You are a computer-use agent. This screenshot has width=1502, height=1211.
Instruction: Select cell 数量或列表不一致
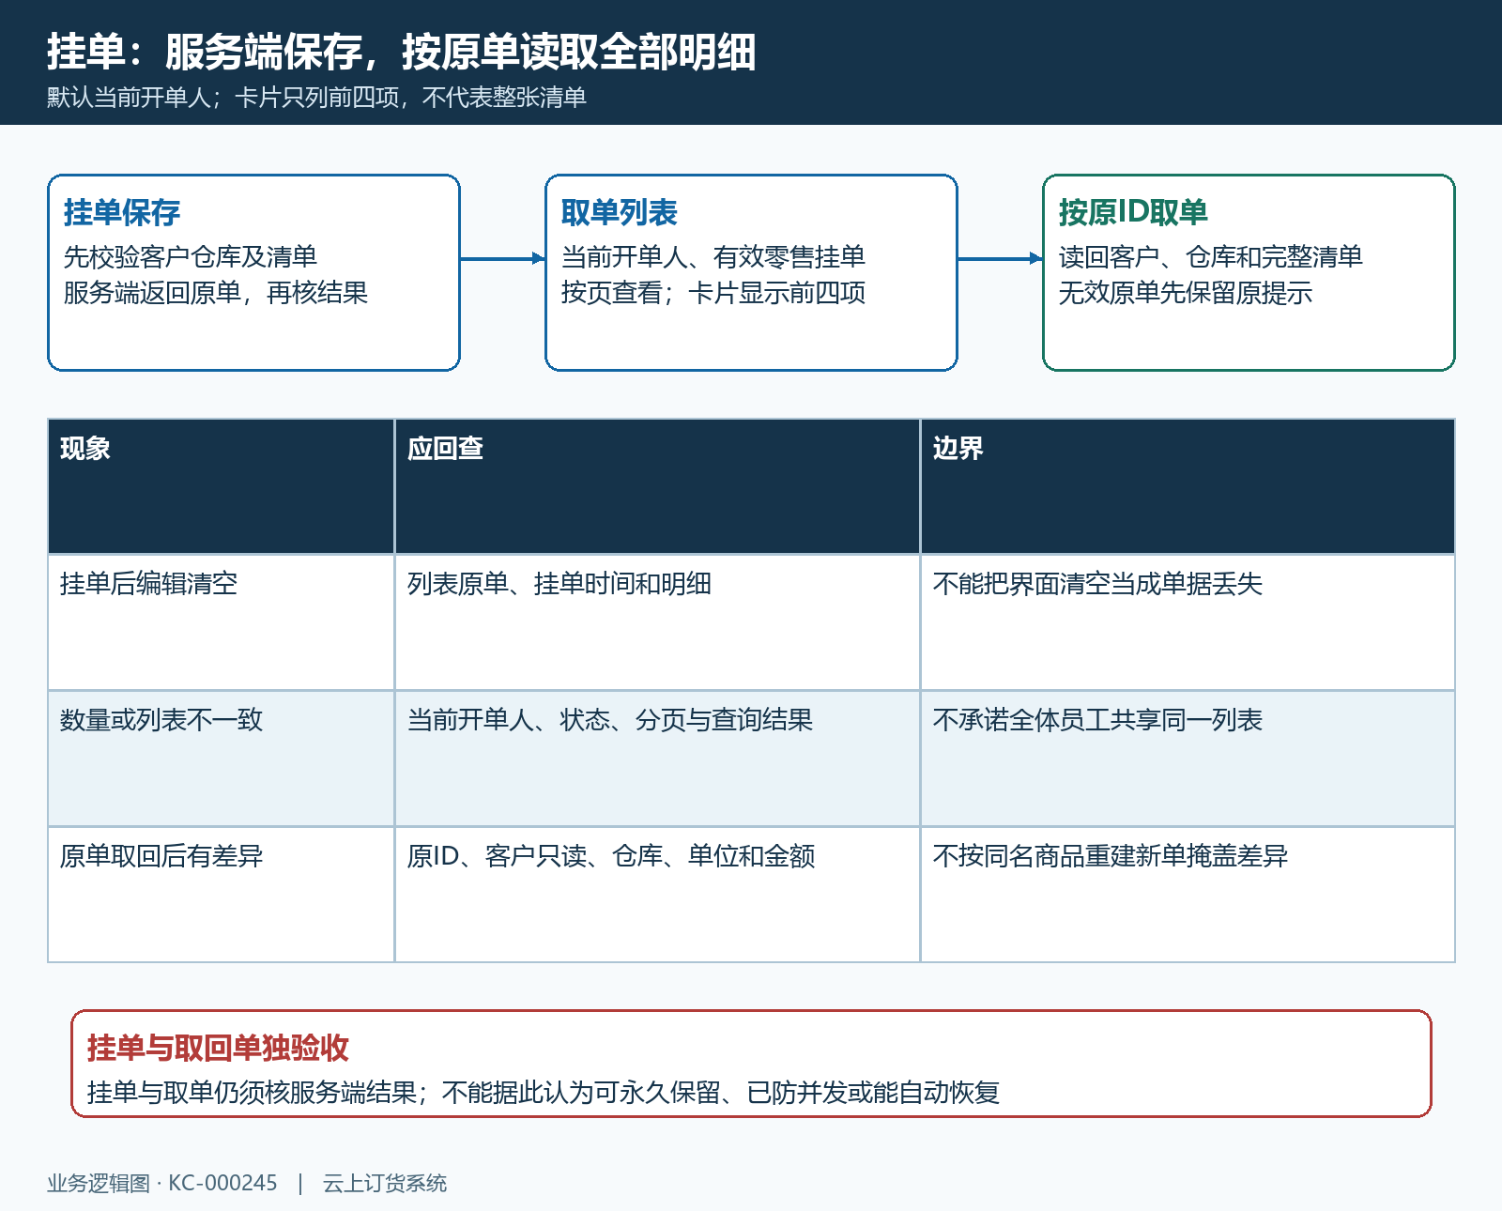click(x=222, y=759)
